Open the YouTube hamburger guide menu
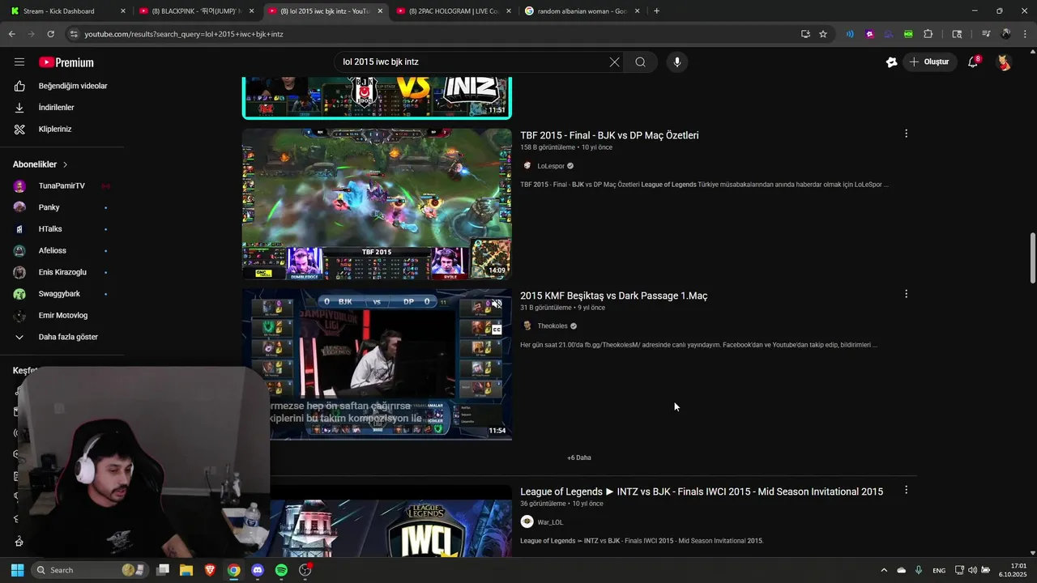 tap(19, 62)
